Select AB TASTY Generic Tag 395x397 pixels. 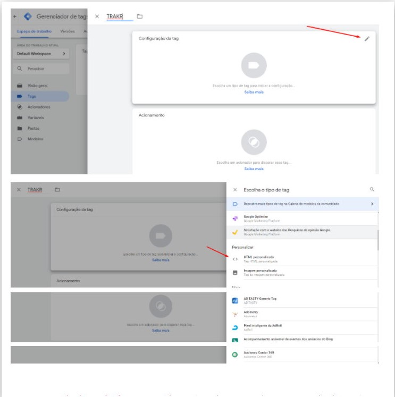click(x=302, y=300)
